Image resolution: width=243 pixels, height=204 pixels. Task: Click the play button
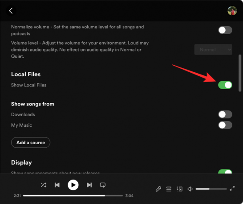(x=73, y=185)
